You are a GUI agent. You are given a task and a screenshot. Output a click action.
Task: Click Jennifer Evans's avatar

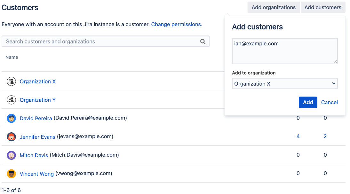[x=11, y=136]
